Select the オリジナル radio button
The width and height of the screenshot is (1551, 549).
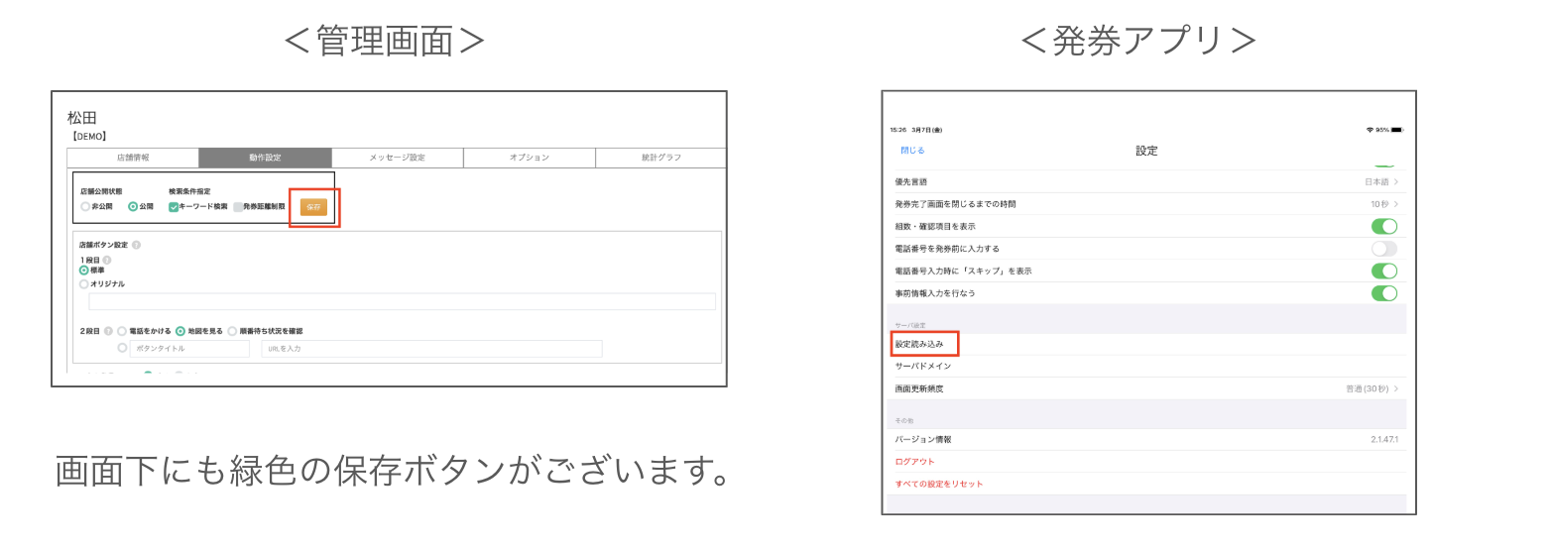(x=84, y=283)
